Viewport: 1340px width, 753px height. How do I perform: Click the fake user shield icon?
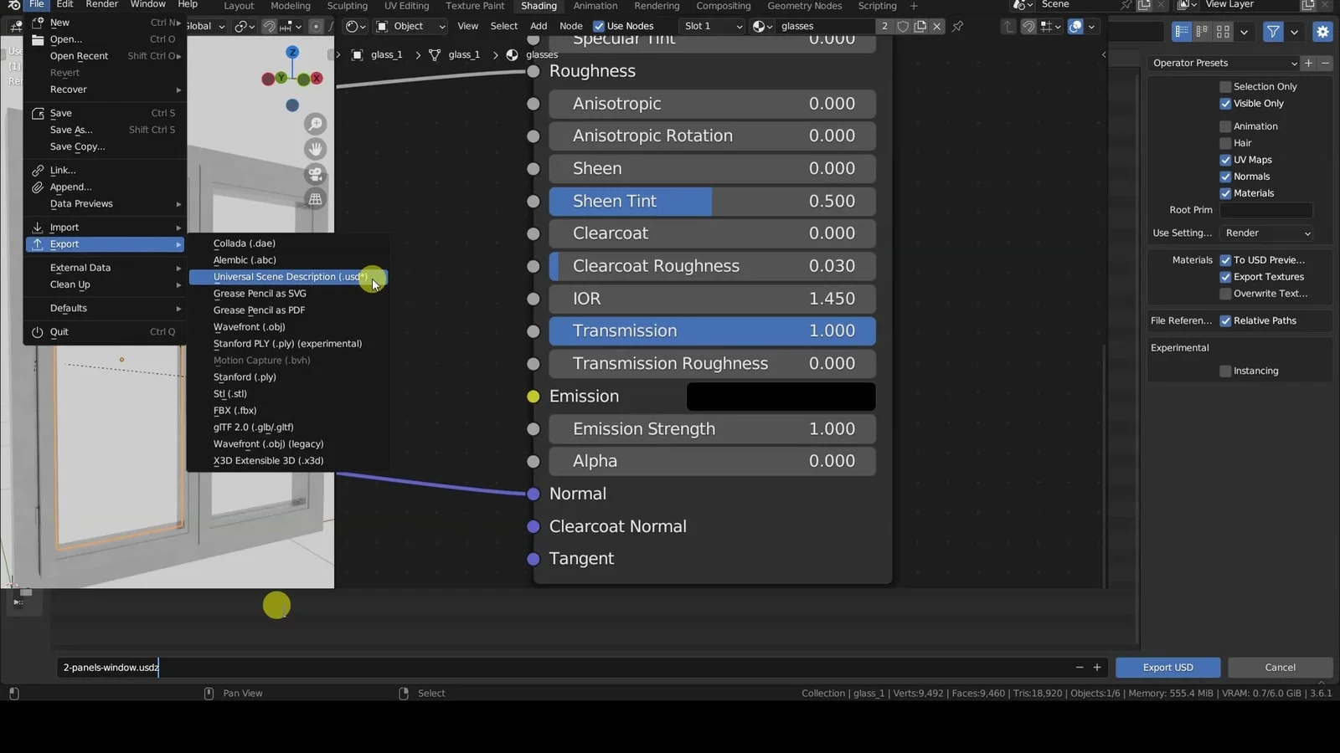point(903,26)
